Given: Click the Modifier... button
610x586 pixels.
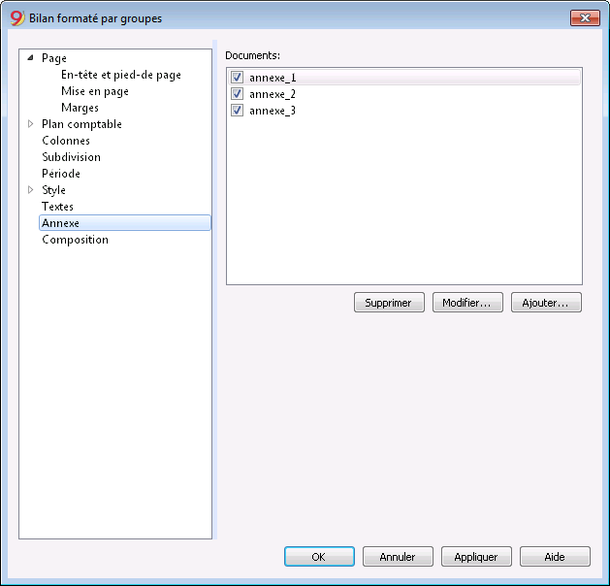Looking at the screenshot, I should coord(467,303).
